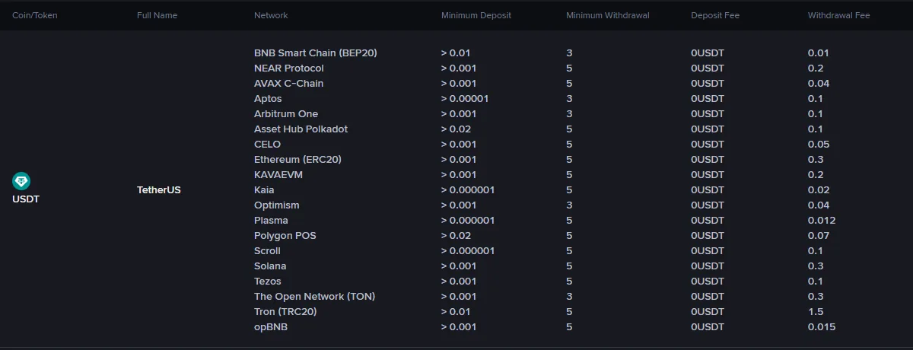Click the Minimum Deposit column header
913x350 pixels.
pos(476,15)
